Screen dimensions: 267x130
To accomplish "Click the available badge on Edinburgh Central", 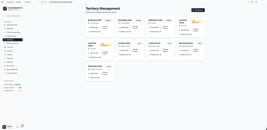I will click(x=169, y=20).
